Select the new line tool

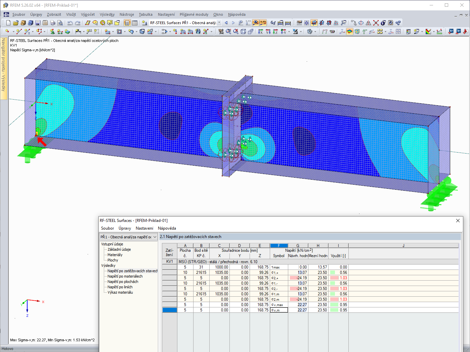point(19,31)
